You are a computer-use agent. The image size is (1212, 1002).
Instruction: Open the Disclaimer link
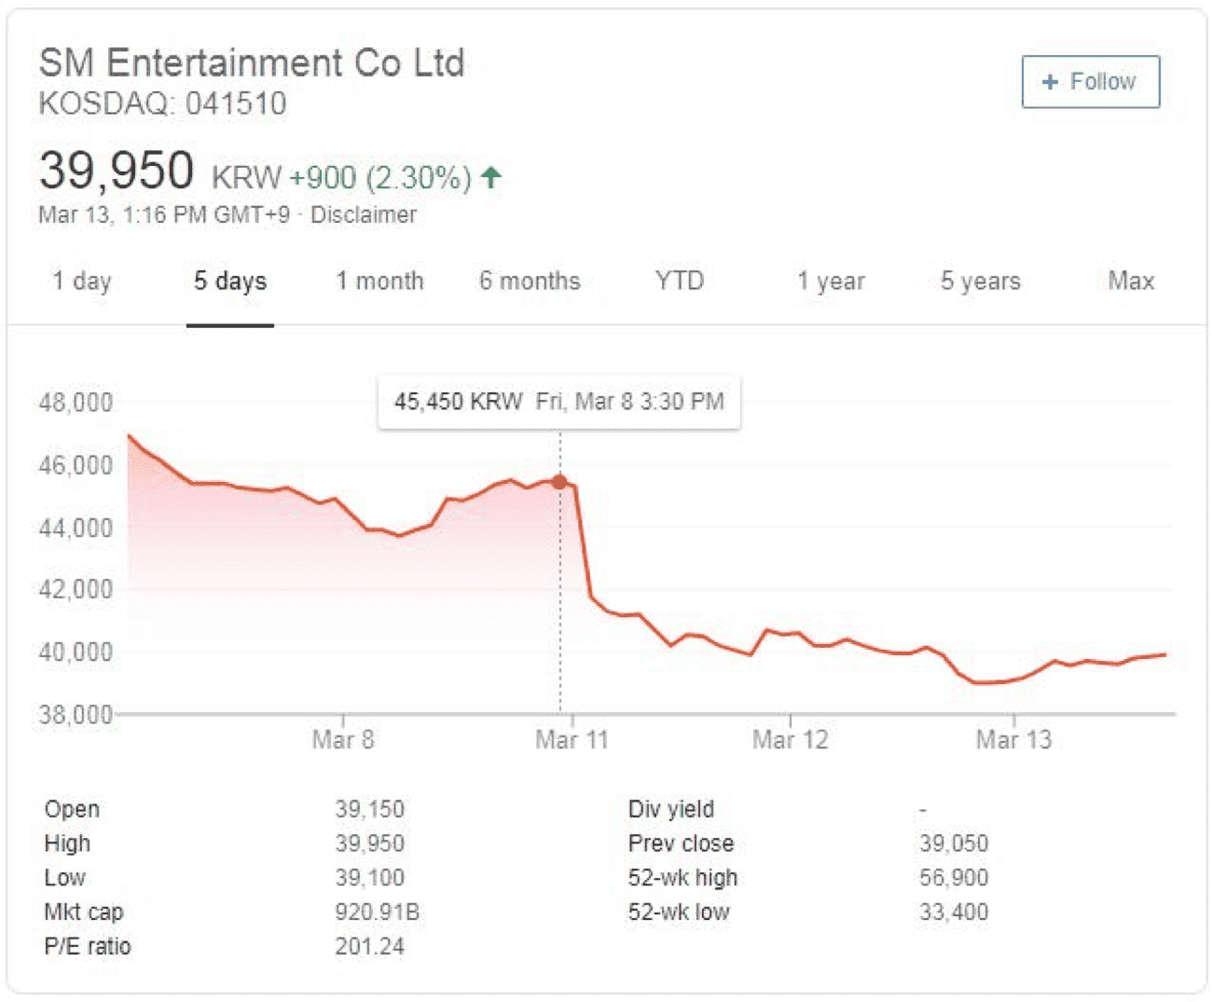click(x=364, y=215)
